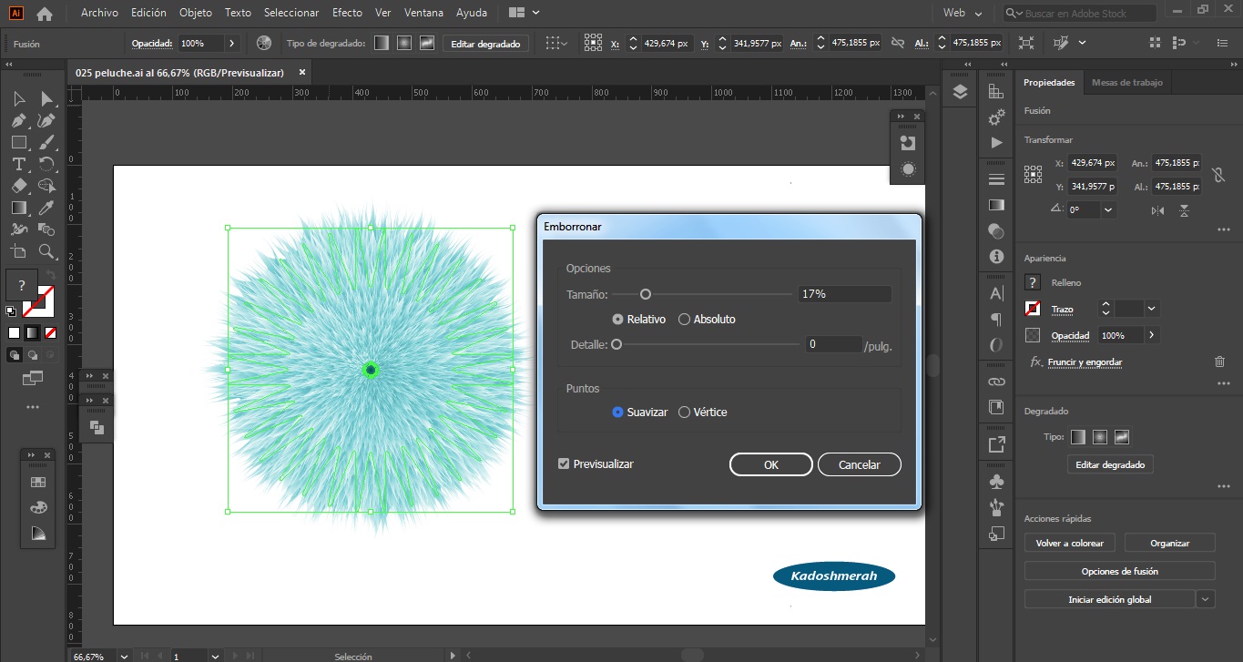Select the Rectangle tool
The height and width of the screenshot is (662, 1243).
tap(18, 142)
